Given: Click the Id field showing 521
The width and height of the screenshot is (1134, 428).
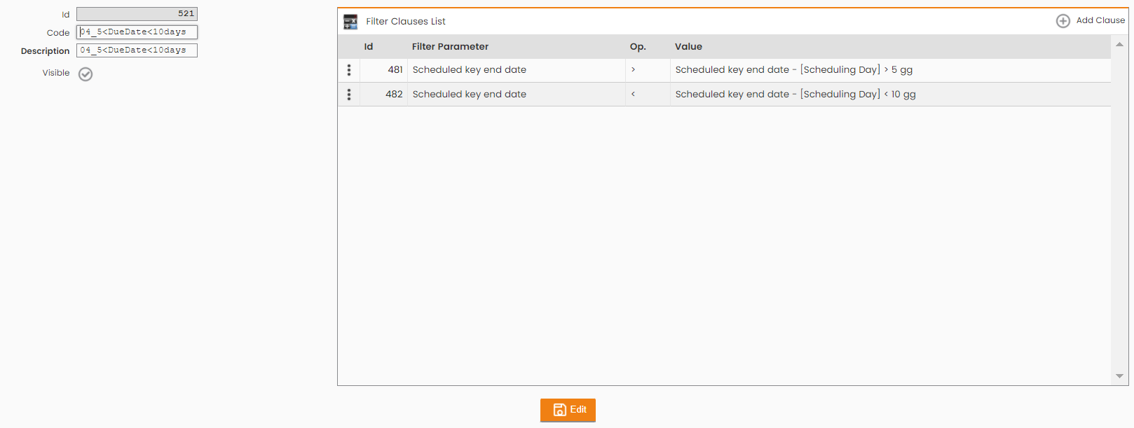Looking at the screenshot, I should pyautogui.click(x=137, y=14).
